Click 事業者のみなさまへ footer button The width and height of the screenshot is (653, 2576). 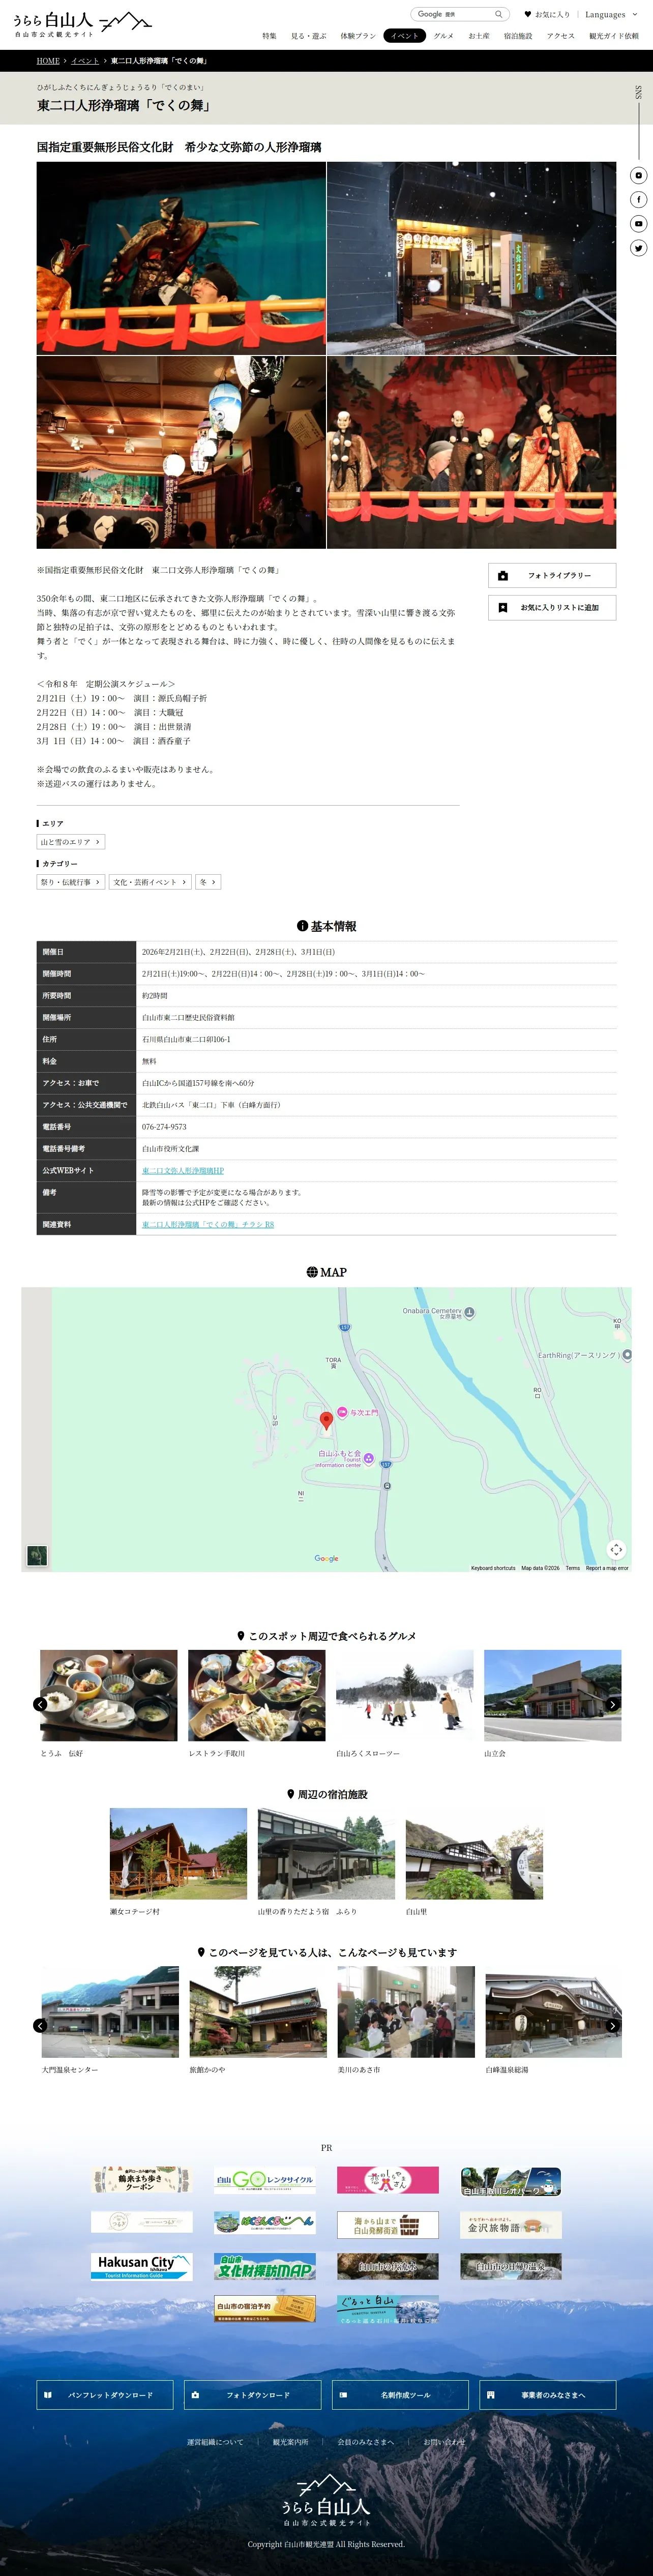pos(548,2395)
